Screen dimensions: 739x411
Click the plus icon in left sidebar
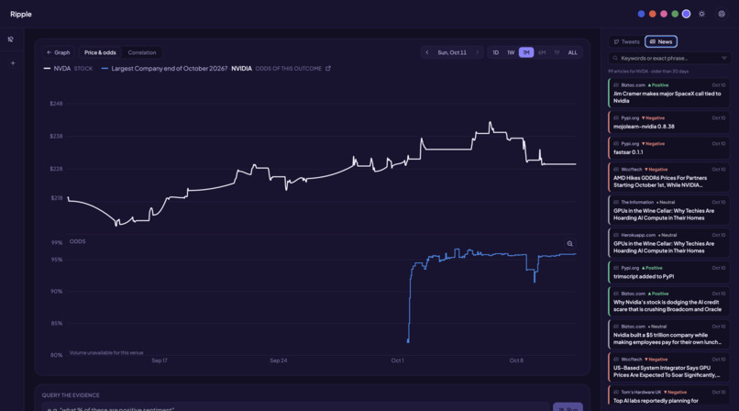[x=13, y=63]
